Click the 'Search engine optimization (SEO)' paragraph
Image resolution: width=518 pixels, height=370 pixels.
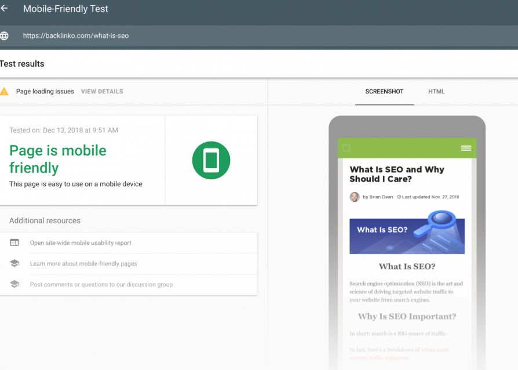click(406, 292)
